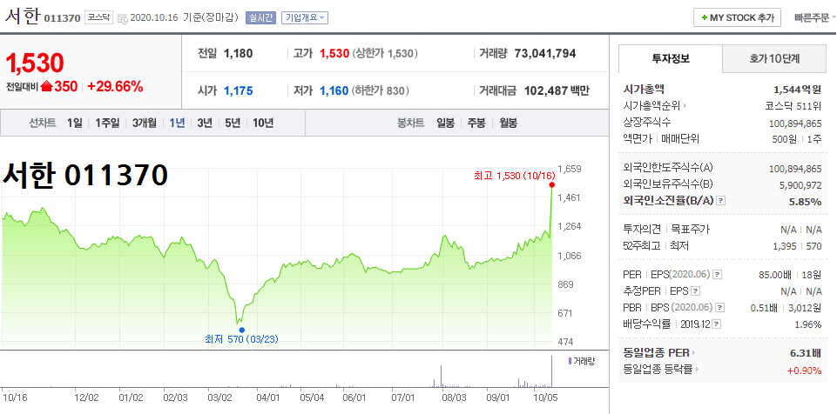Select the 5년 line chart period
Image resolution: width=837 pixels, height=414 pixels.
pos(233,124)
